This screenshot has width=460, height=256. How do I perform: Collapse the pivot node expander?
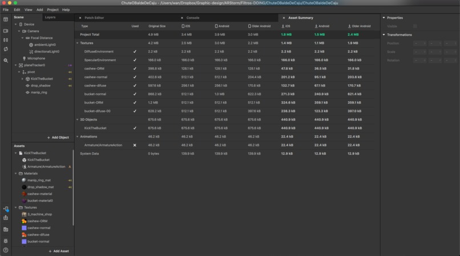[19, 72]
